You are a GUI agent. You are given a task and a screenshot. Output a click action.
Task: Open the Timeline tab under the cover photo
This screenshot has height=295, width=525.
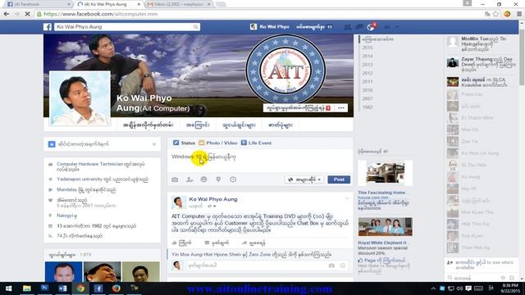(x=148, y=125)
